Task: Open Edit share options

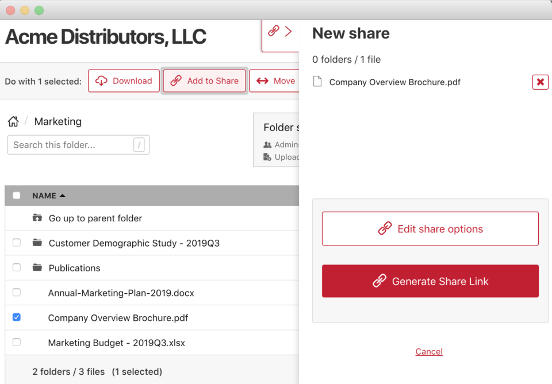Action: [430, 228]
